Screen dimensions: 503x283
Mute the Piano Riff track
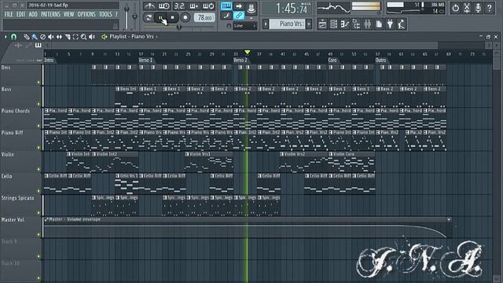[39, 148]
